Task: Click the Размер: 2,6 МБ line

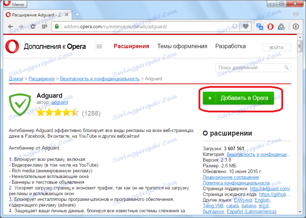Action: click(x=219, y=166)
